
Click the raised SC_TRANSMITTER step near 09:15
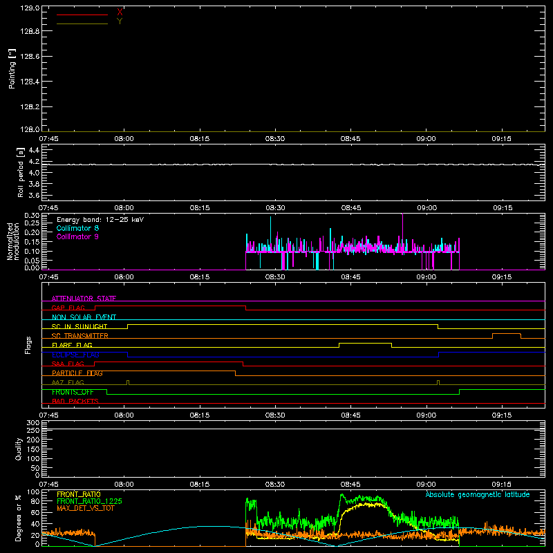pyautogui.click(x=507, y=334)
